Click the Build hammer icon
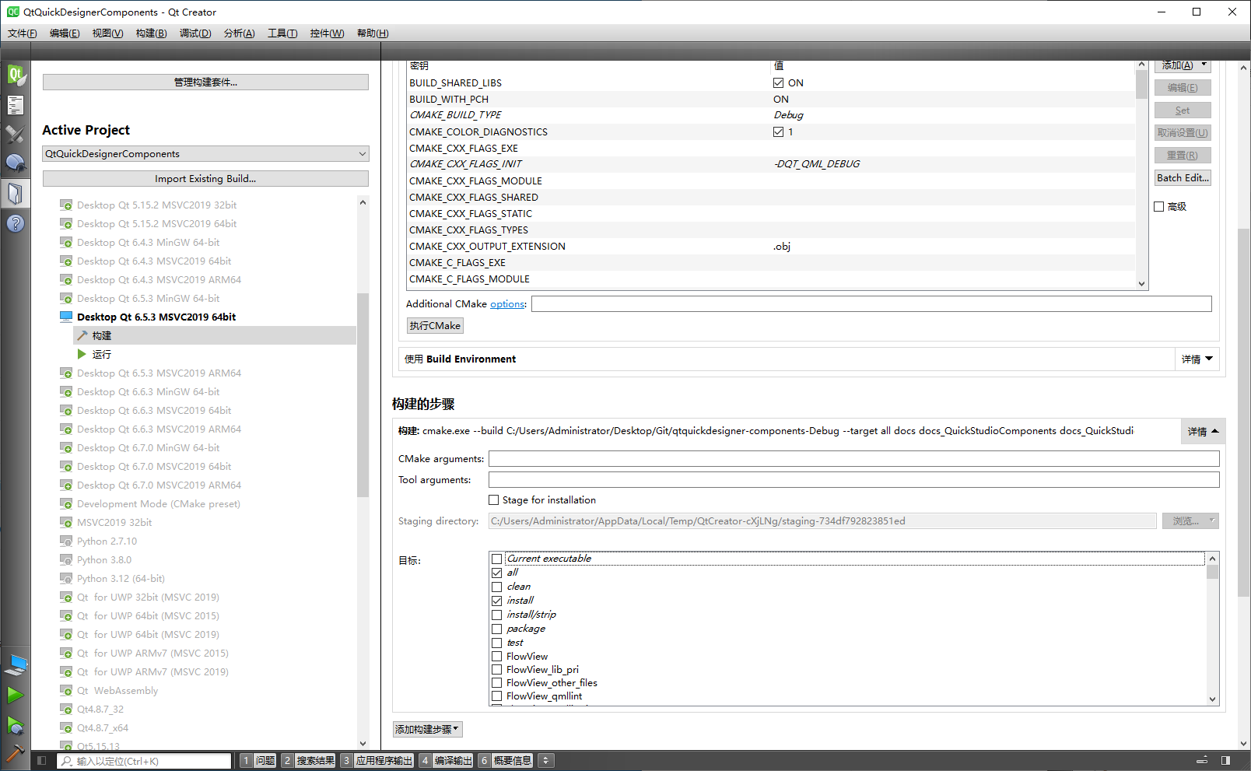This screenshot has width=1251, height=771. (15, 752)
